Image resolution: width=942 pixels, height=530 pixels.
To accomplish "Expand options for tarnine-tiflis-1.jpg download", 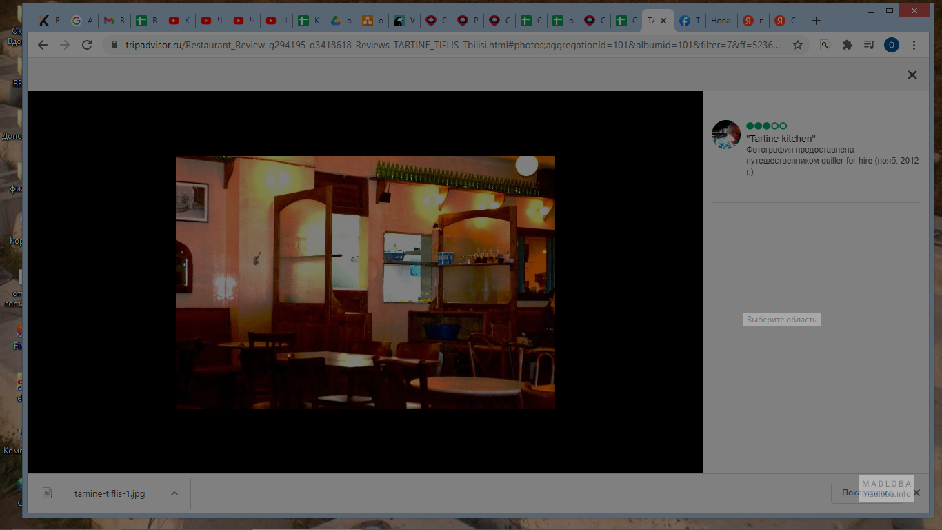I will [174, 493].
